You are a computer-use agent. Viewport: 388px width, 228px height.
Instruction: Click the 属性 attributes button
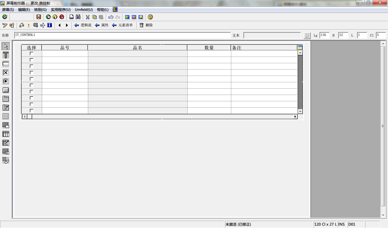point(102,25)
